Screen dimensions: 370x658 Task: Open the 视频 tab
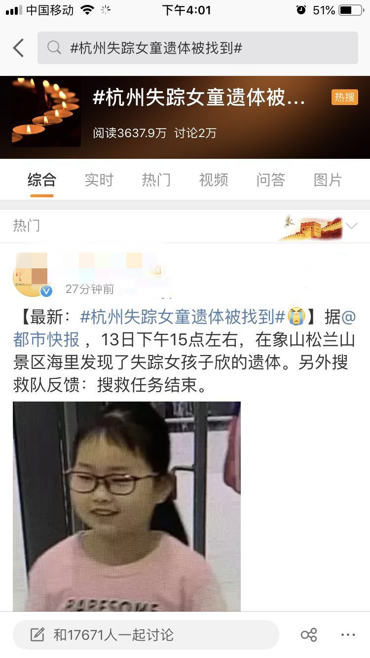coord(213,180)
